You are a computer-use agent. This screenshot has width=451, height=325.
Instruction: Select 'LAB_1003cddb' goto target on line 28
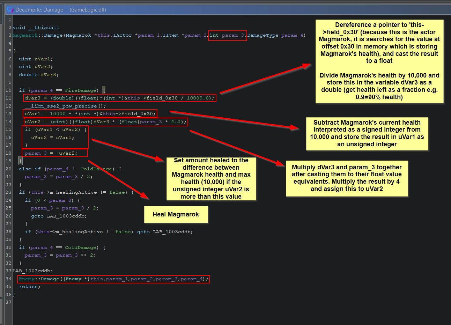171,231
